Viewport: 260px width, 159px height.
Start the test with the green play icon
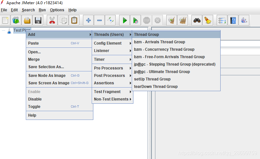[x=125, y=20]
